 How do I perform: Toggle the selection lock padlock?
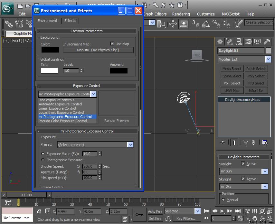[39, 211]
